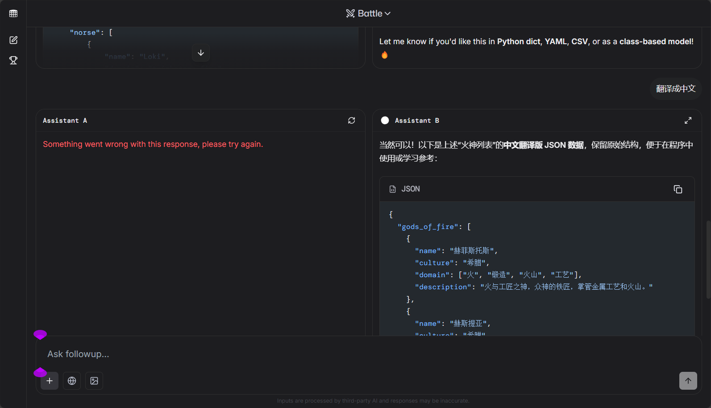
Task: Click the "domain" line in JSON code
Action: tap(498, 275)
